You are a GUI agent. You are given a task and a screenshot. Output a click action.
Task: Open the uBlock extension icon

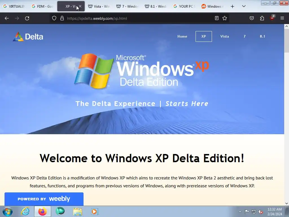click(x=272, y=18)
